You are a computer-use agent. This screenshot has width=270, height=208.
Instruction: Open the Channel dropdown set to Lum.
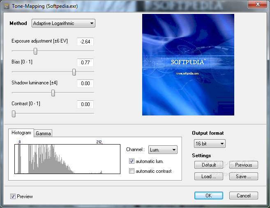163,149
